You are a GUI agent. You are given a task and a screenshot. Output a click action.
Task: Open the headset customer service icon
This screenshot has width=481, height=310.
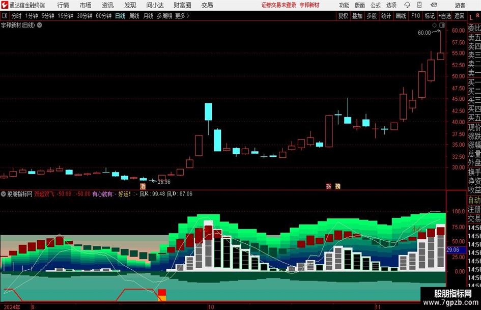(x=407, y=5)
